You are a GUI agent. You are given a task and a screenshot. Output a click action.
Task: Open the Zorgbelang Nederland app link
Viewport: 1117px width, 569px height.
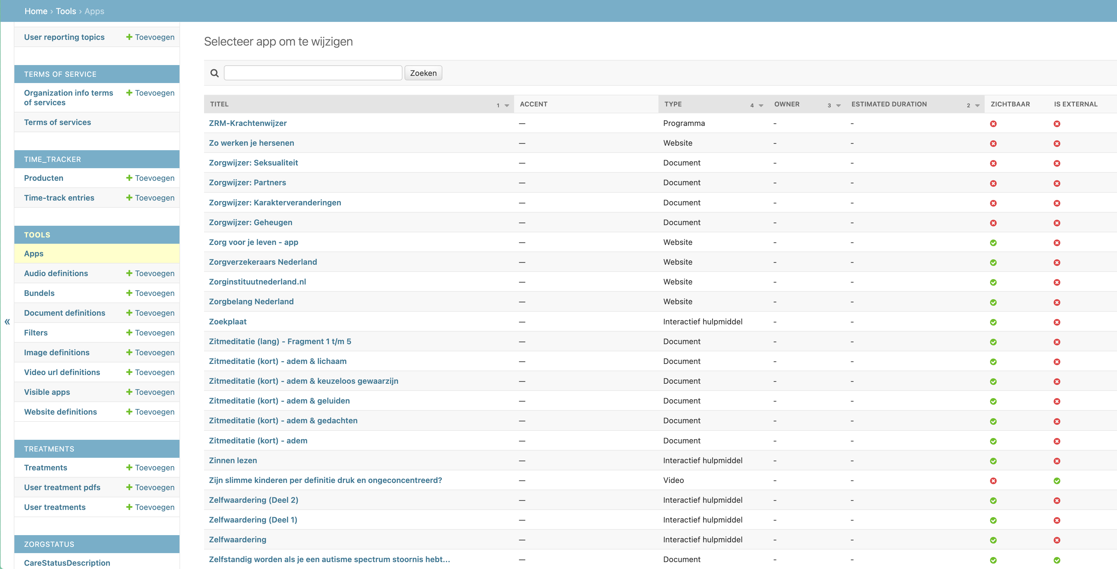tap(251, 301)
